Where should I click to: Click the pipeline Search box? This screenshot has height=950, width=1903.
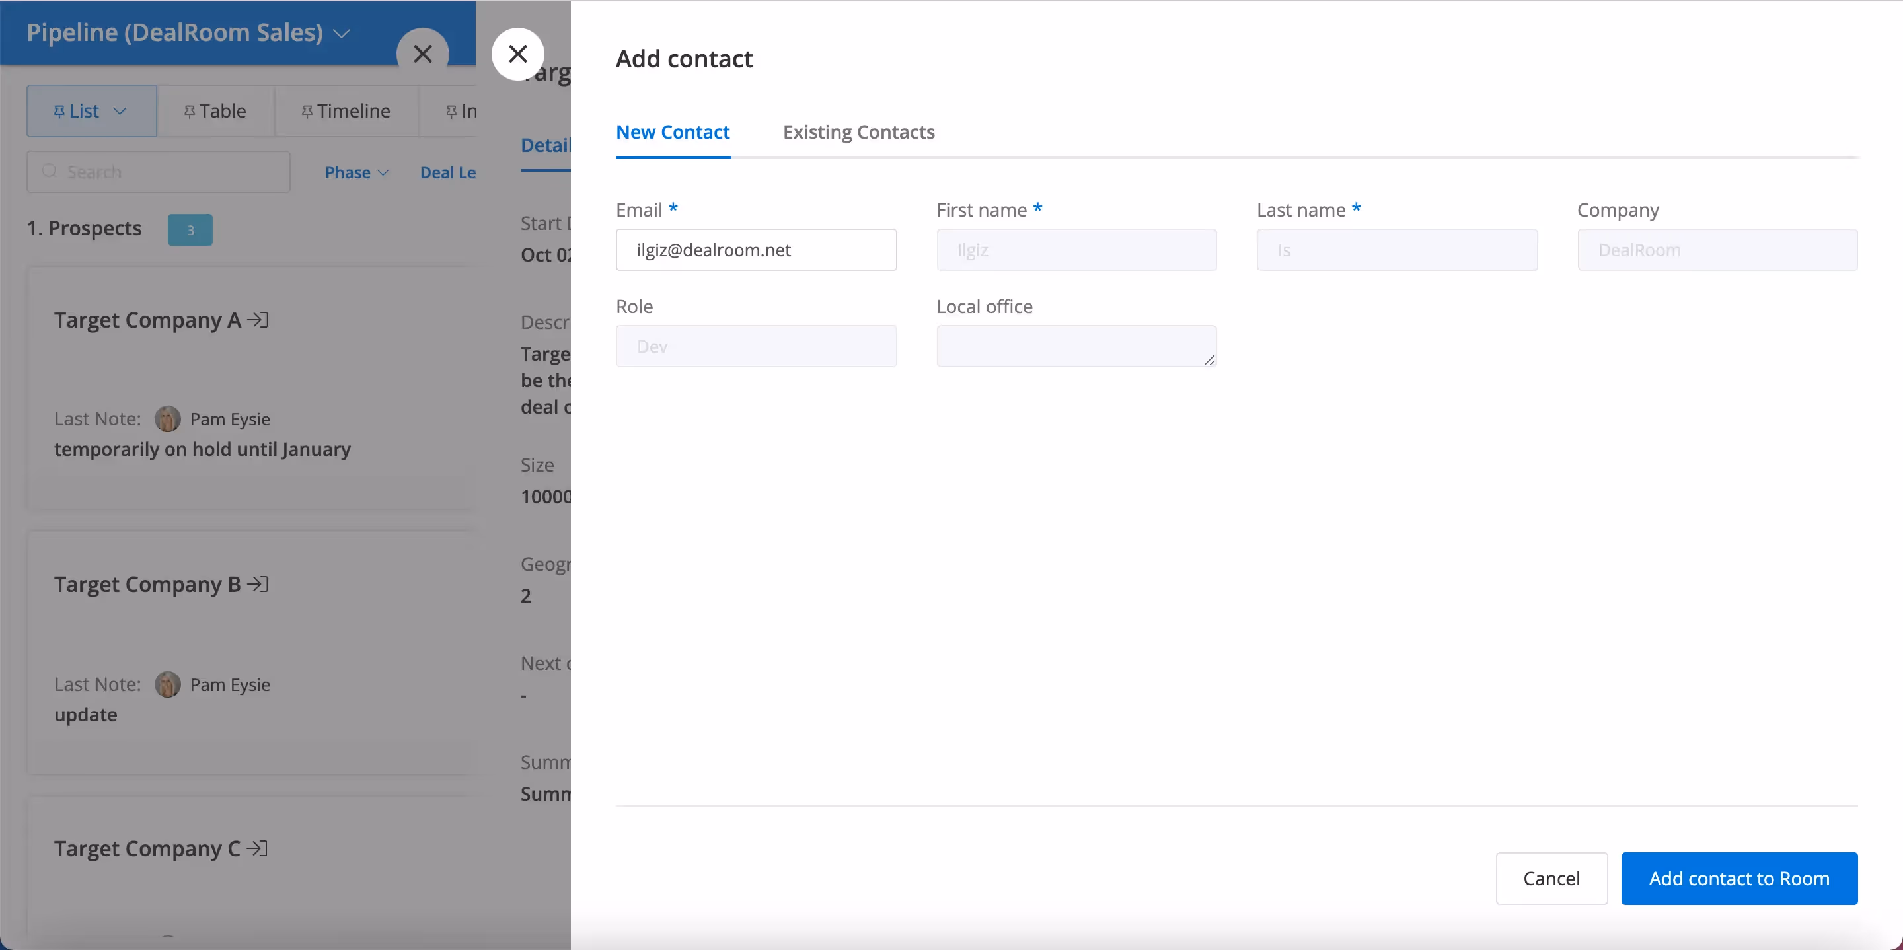tap(159, 172)
